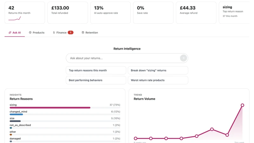This screenshot has width=254, height=143.
Task: Open the Save rate card
Action: [153, 13]
